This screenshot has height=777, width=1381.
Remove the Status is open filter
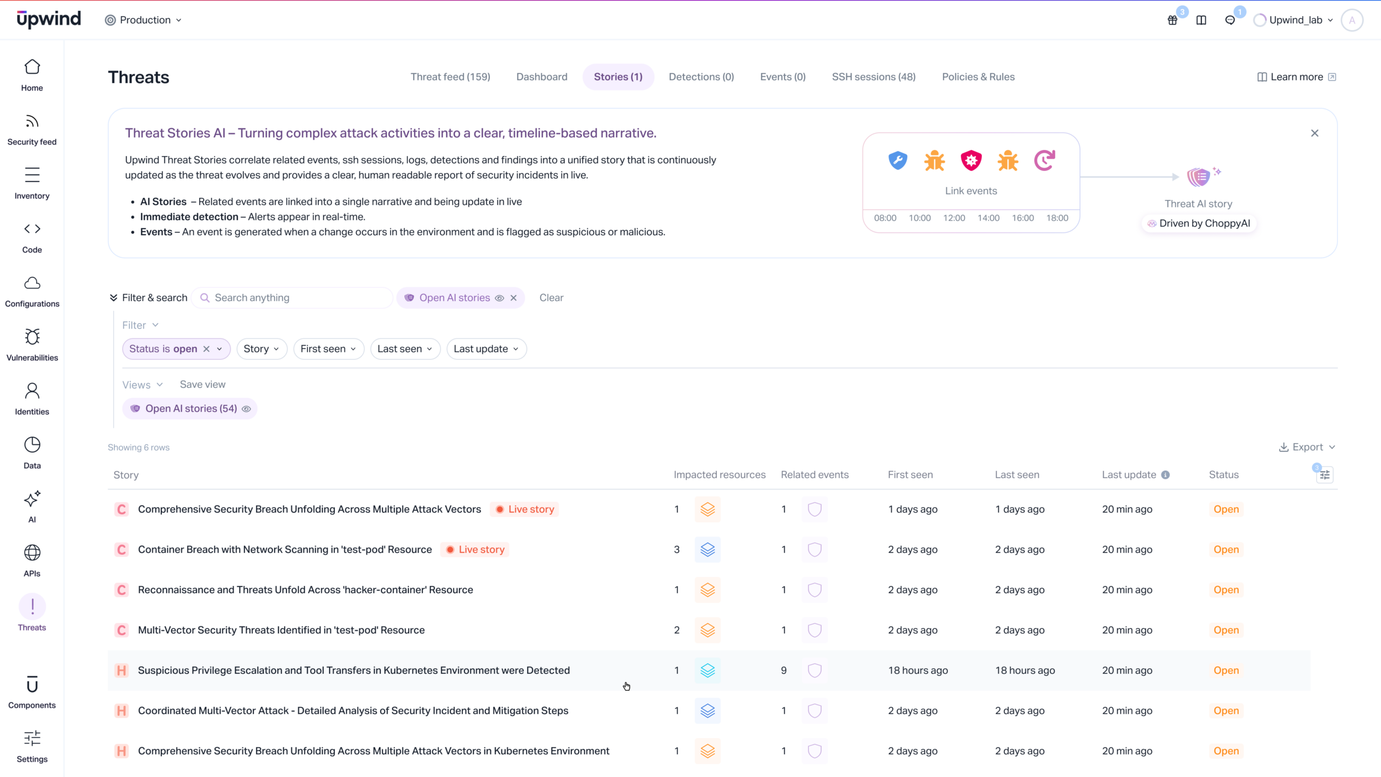[x=206, y=349]
